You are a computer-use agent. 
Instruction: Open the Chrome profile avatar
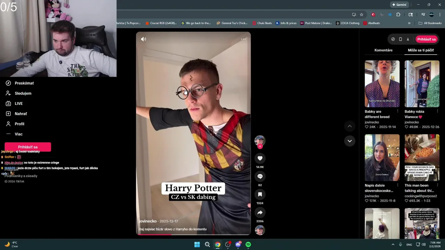pos(431,15)
